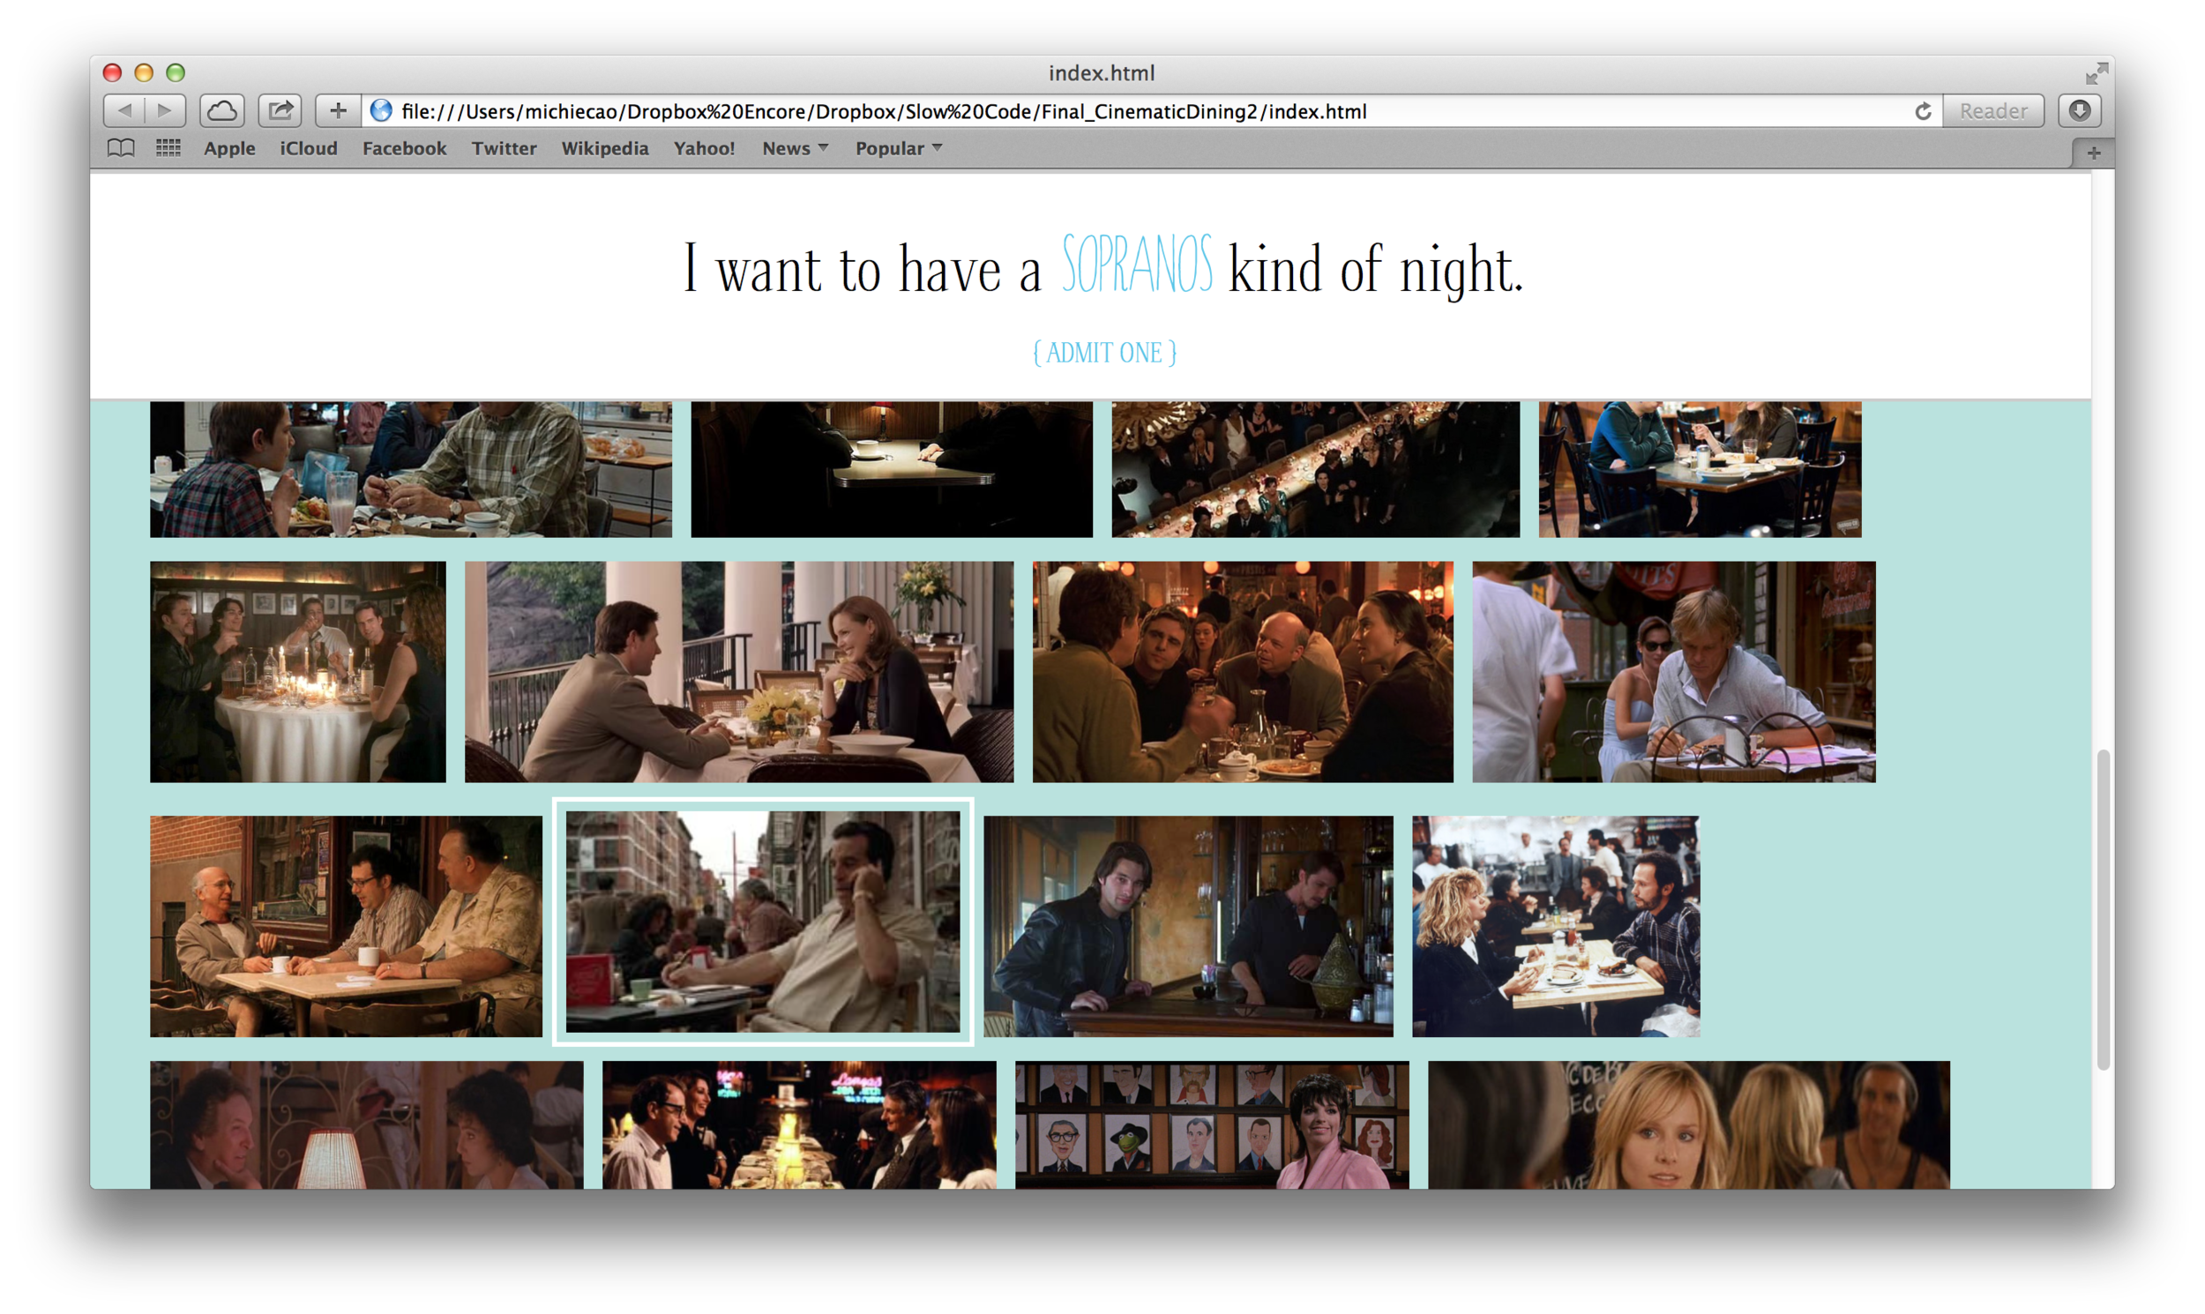The height and width of the screenshot is (1314, 2205).
Task: Open the Facebook bookmark
Action: tap(404, 149)
